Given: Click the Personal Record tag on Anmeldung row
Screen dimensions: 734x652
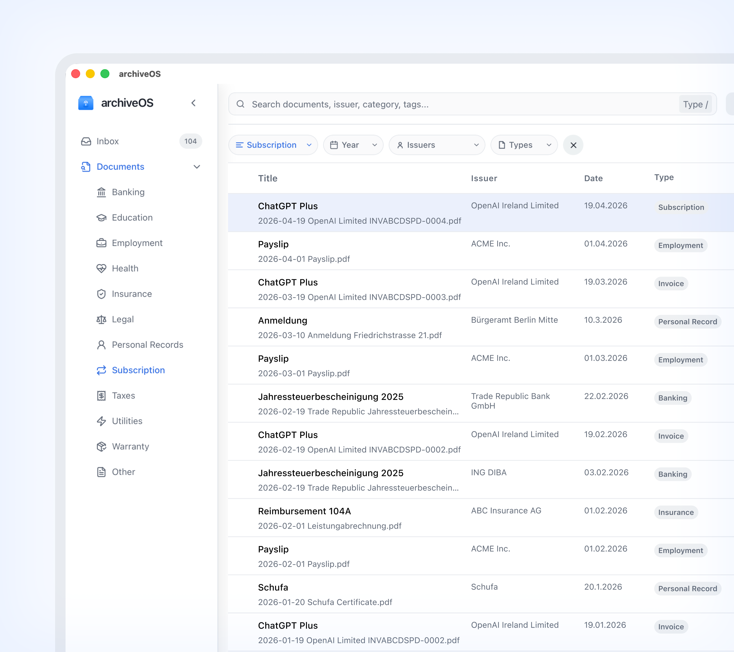Looking at the screenshot, I should pos(687,322).
